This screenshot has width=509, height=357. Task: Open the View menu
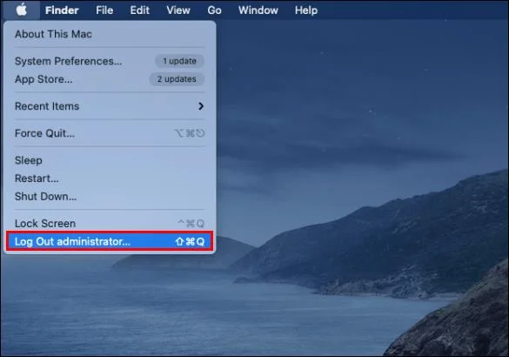coord(178,10)
